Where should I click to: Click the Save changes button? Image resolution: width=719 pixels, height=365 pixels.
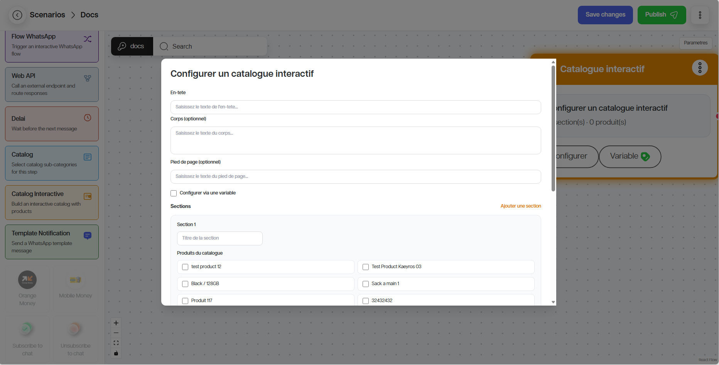(x=605, y=15)
